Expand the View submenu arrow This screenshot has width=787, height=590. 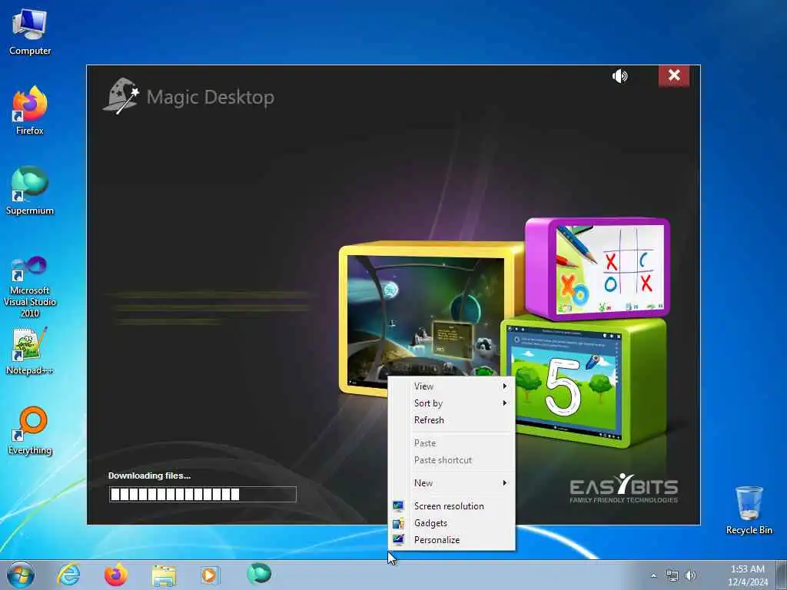click(x=505, y=386)
